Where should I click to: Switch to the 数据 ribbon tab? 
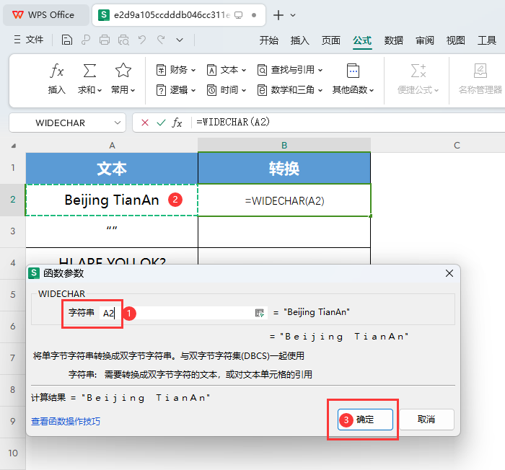(393, 40)
